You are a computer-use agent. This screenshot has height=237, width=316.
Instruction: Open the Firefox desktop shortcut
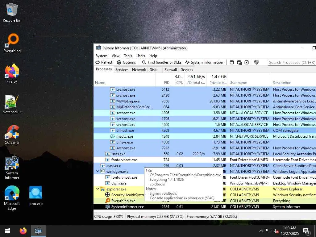12,74
